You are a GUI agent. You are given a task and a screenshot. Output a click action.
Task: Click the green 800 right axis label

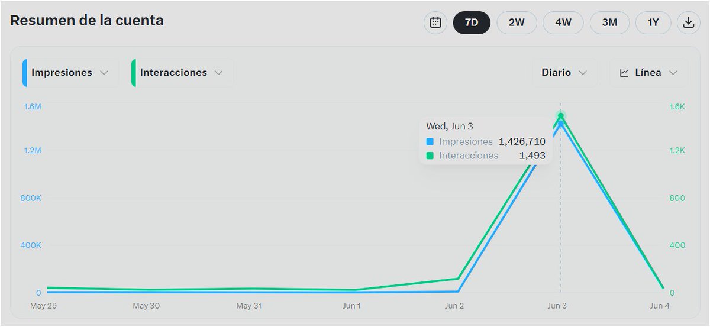click(677, 198)
